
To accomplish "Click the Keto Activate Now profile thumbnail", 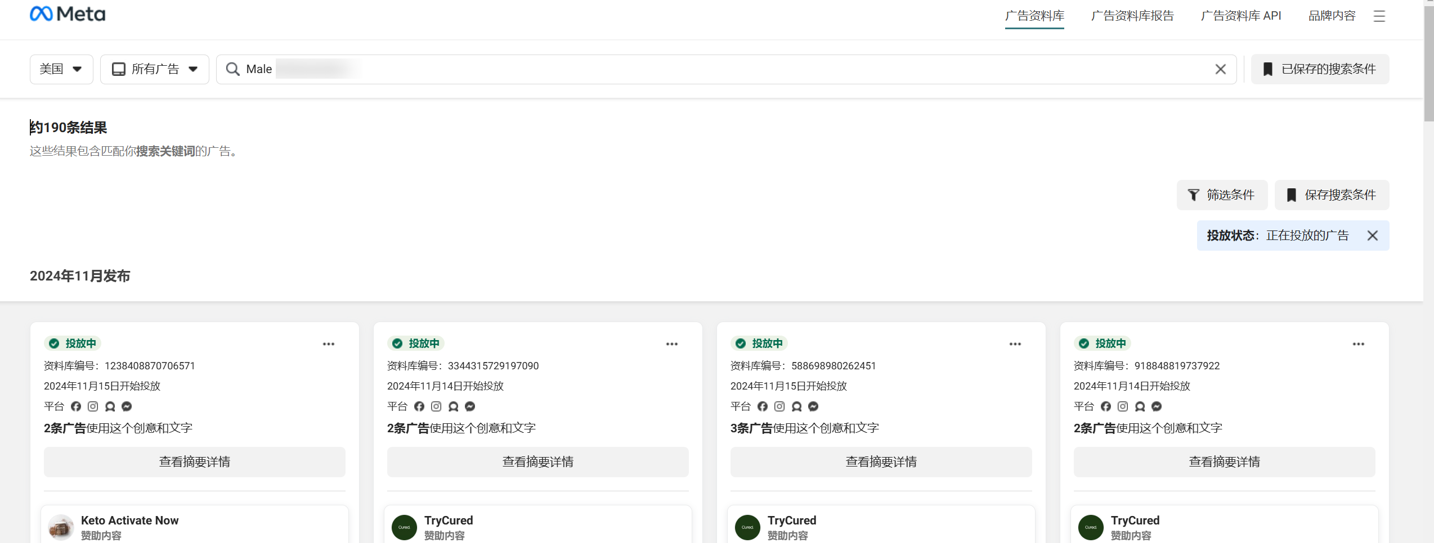I will click(61, 527).
